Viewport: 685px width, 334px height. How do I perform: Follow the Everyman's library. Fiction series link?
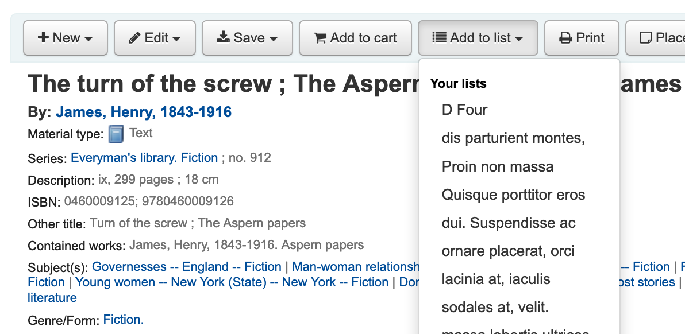(144, 158)
